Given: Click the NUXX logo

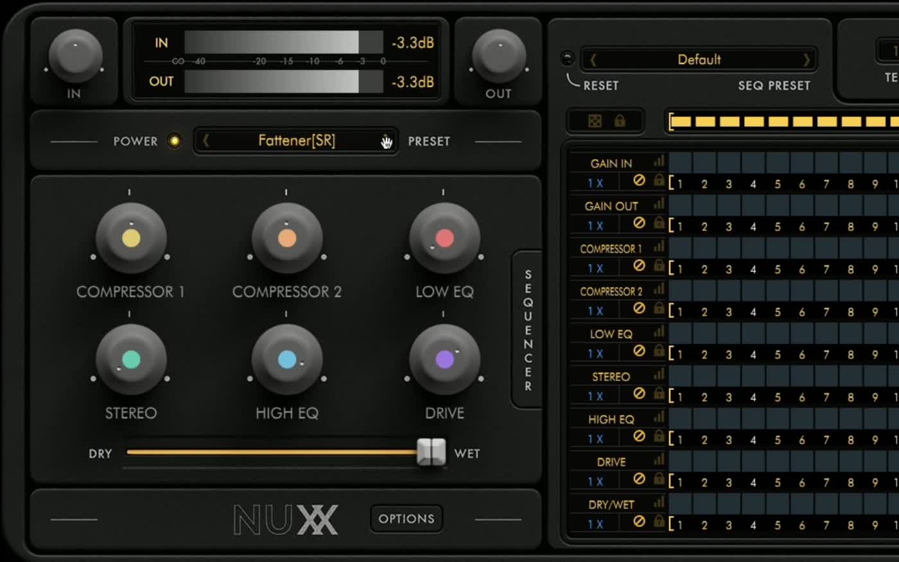Looking at the screenshot, I should coord(286,519).
